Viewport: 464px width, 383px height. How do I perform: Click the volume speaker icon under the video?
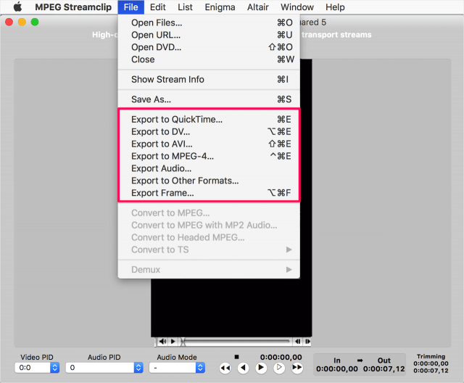162,341
